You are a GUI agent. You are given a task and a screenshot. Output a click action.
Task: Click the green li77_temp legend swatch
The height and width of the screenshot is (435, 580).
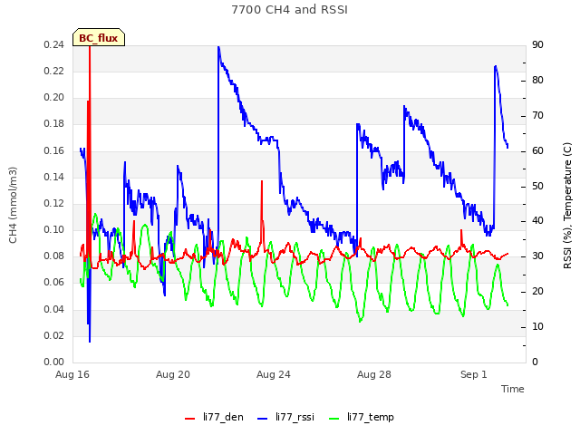[334, 419]
